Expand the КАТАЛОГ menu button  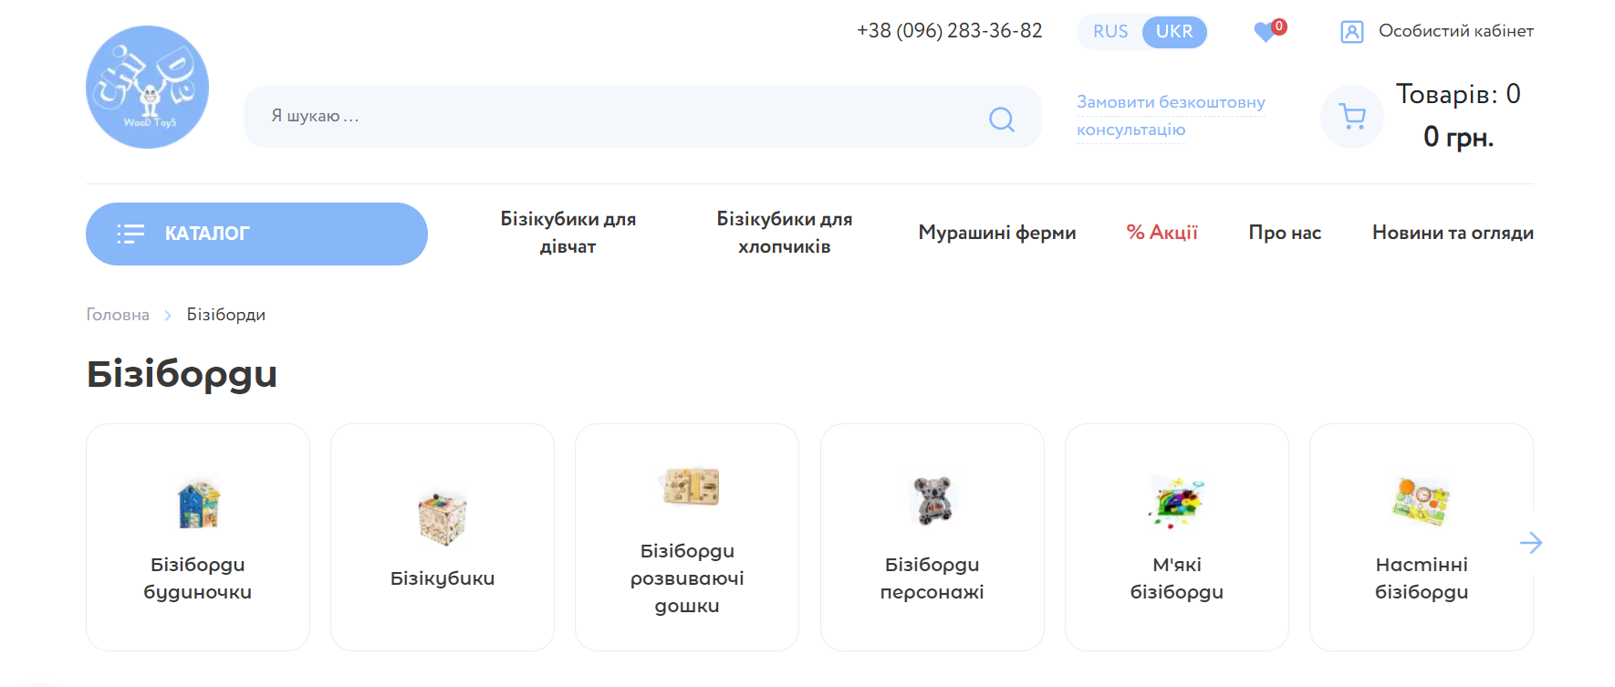[256, 234]
